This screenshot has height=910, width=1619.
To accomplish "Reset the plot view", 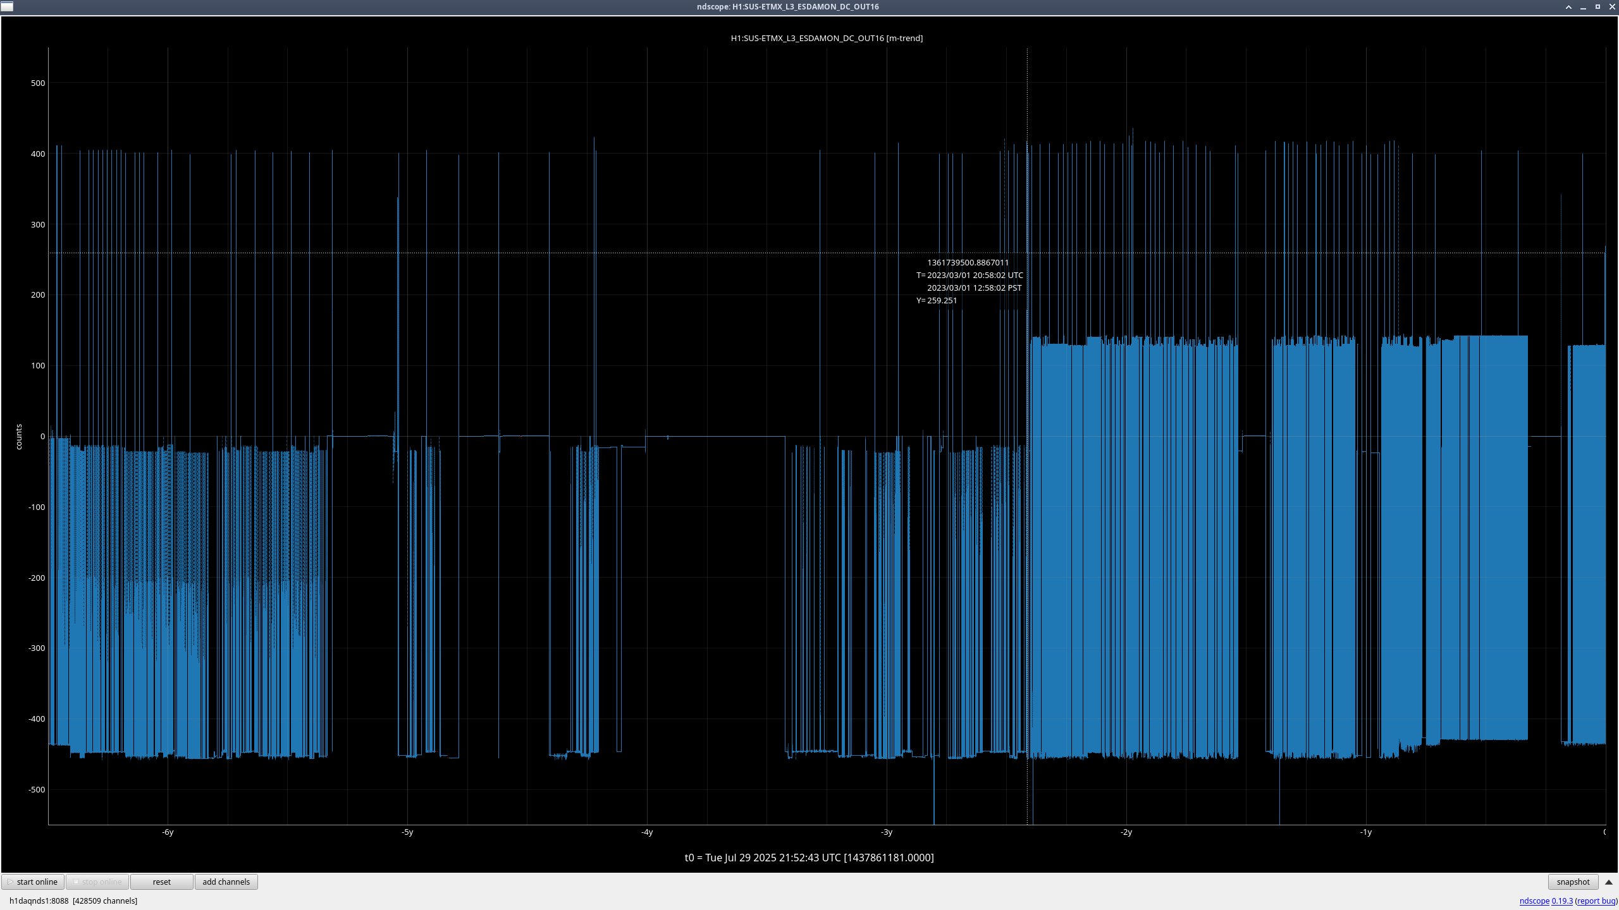I will coord(161,882).
